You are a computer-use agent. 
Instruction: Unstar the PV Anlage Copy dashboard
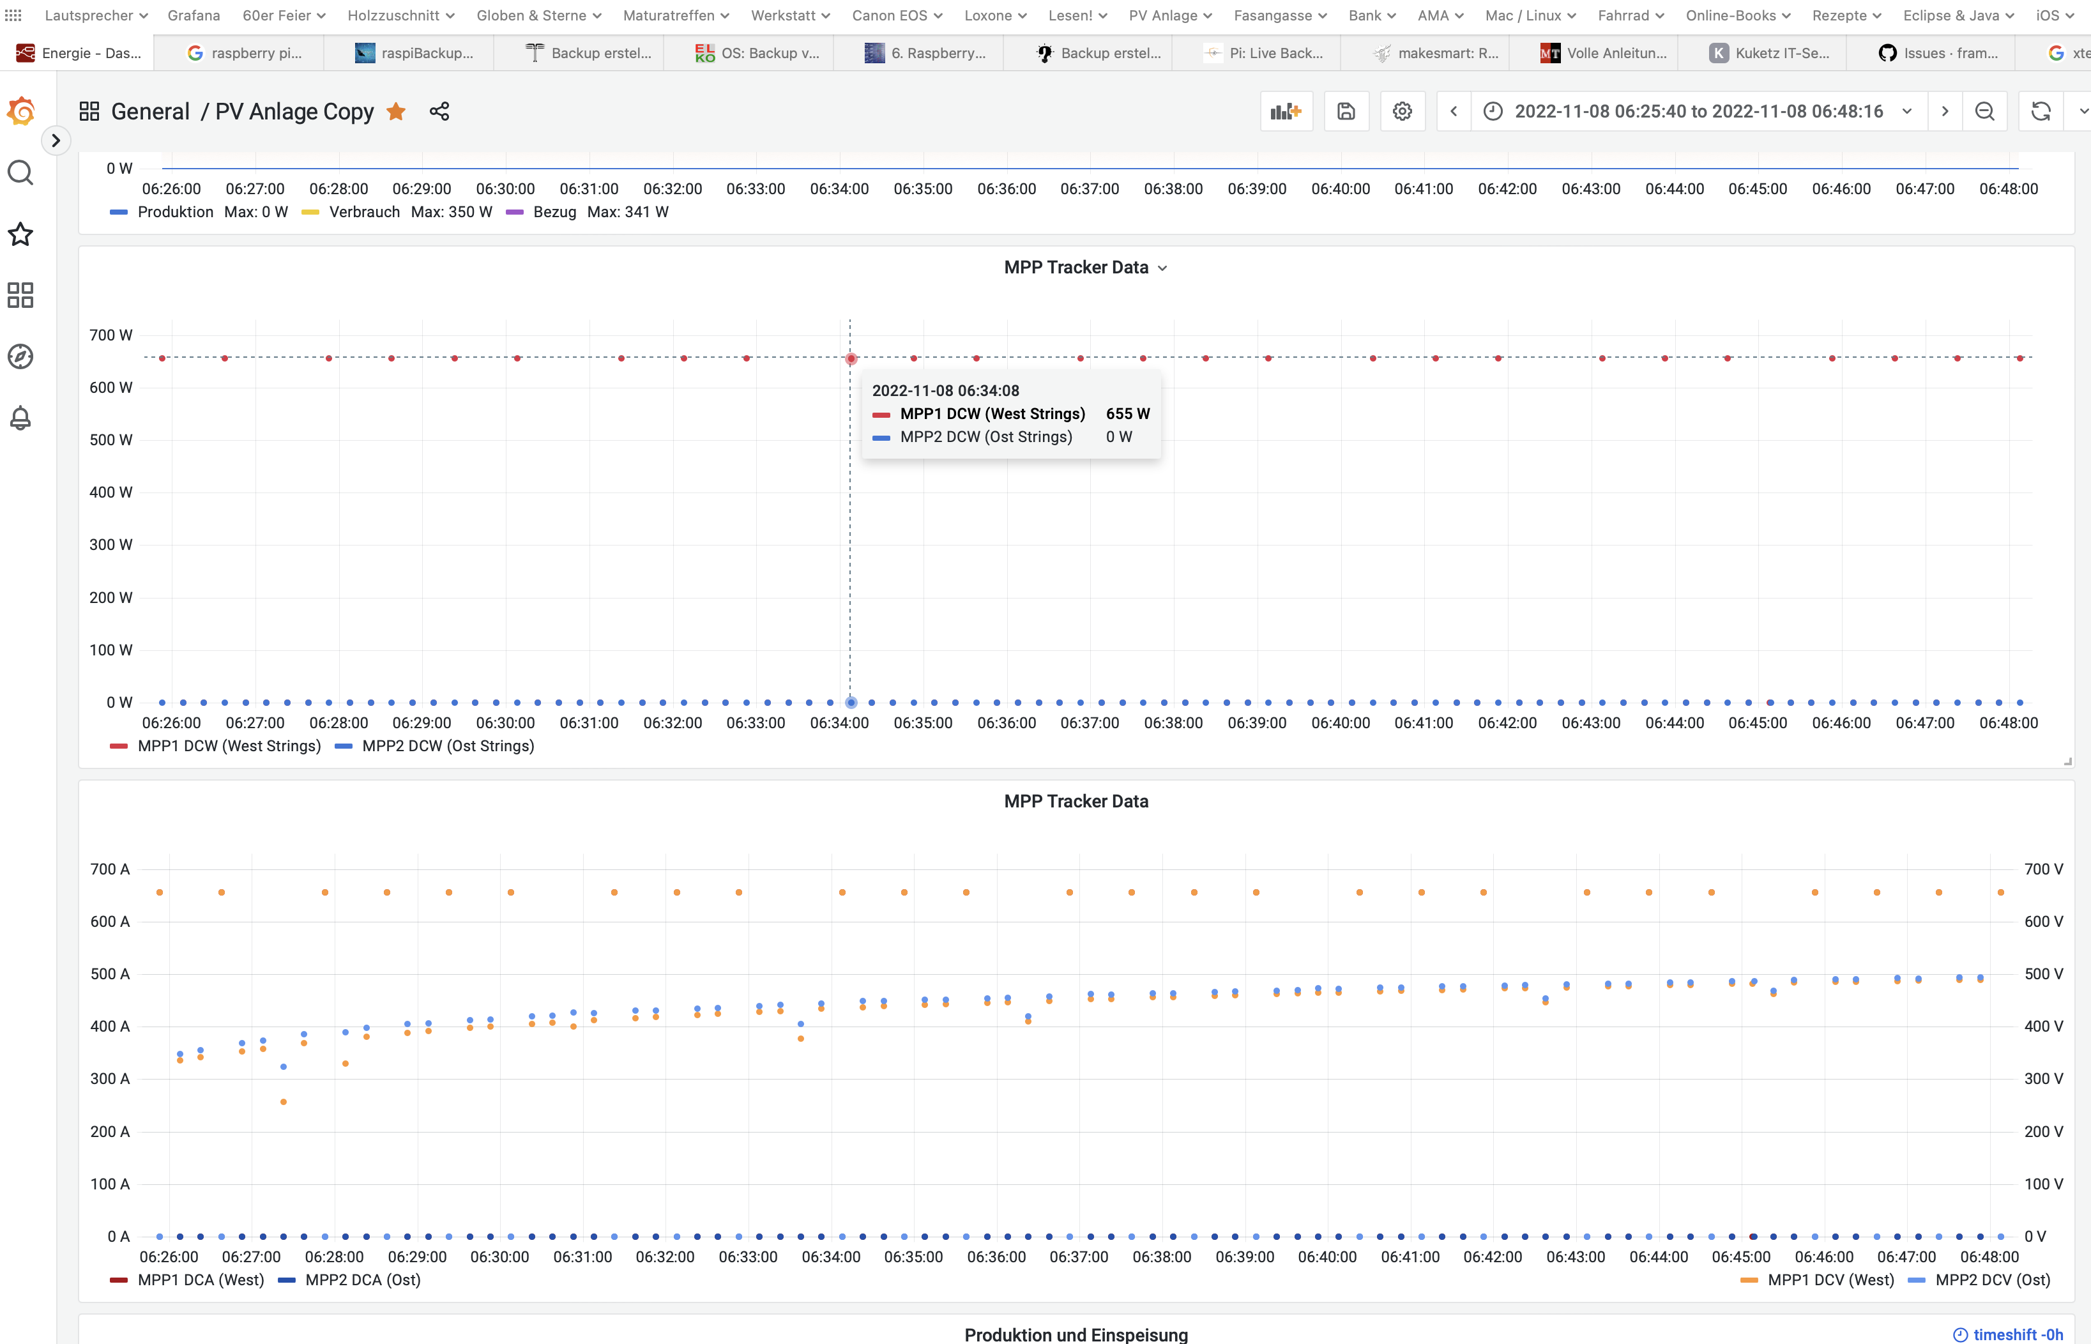396,112
